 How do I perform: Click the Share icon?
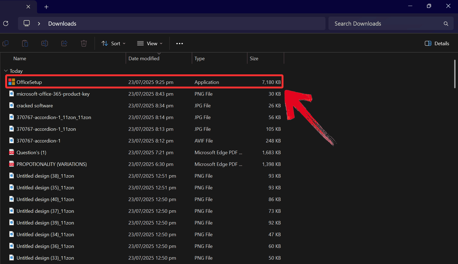click(64, 43)
